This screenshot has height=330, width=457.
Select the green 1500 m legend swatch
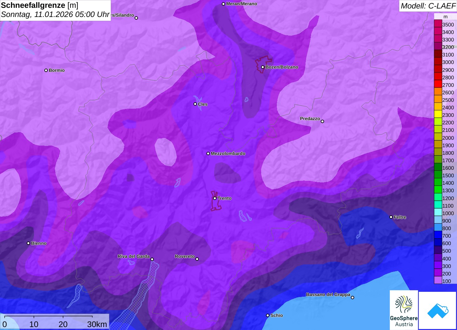pyautogui.click(x=438, y=175)
